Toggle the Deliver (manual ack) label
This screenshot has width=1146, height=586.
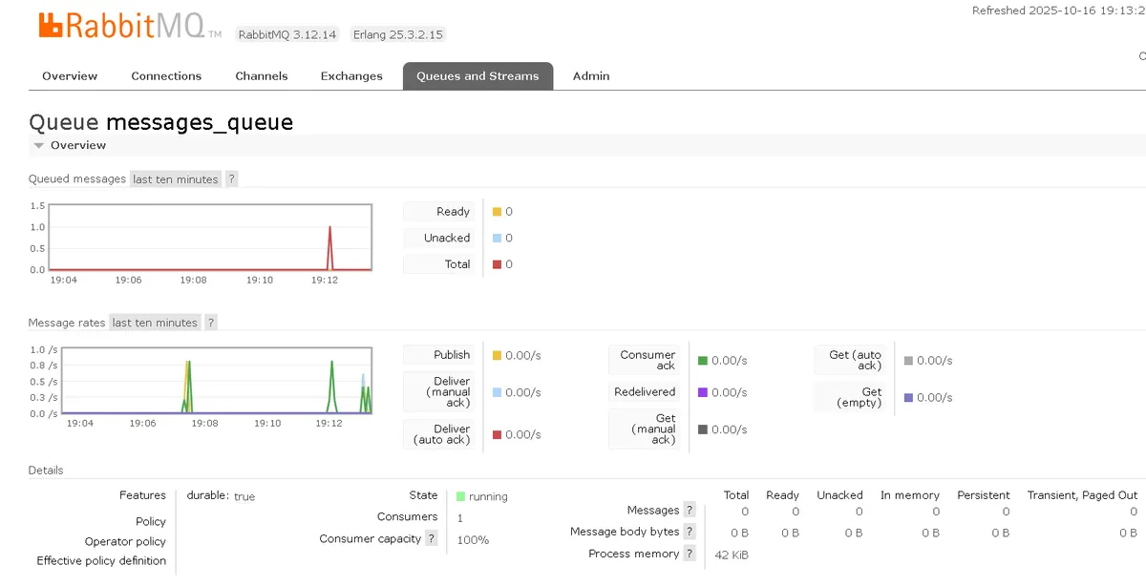tap(439, 391)
